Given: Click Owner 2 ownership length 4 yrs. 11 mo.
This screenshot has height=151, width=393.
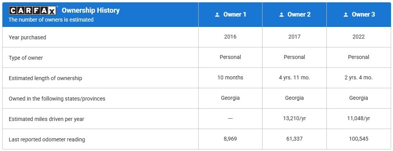Looking at the screenshot, I should tap(294, 77).
